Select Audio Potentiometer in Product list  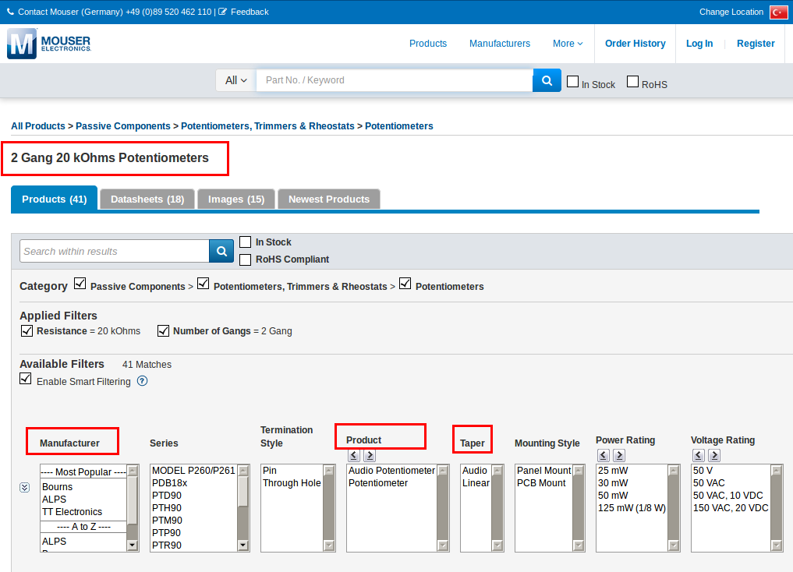pos(391,471)
